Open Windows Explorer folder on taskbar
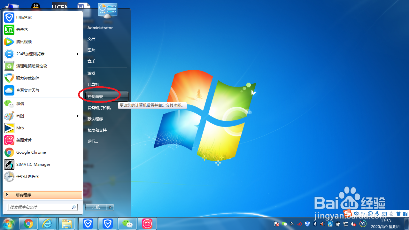This screenshot has width=409, height=230. tap(67, 224)
